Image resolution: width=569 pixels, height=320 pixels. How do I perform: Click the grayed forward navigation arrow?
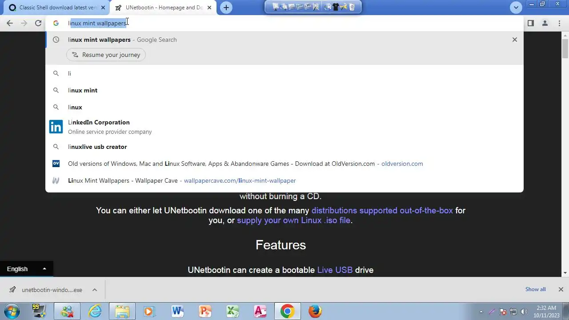coord(24,23)
